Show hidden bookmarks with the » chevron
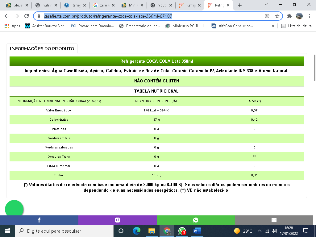This screenshot has width=316, height=237. pyautogui.click(x=273, y=26)
